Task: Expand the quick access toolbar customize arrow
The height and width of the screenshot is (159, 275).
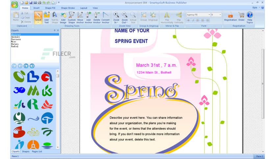Action: click(x=59, y=3)
